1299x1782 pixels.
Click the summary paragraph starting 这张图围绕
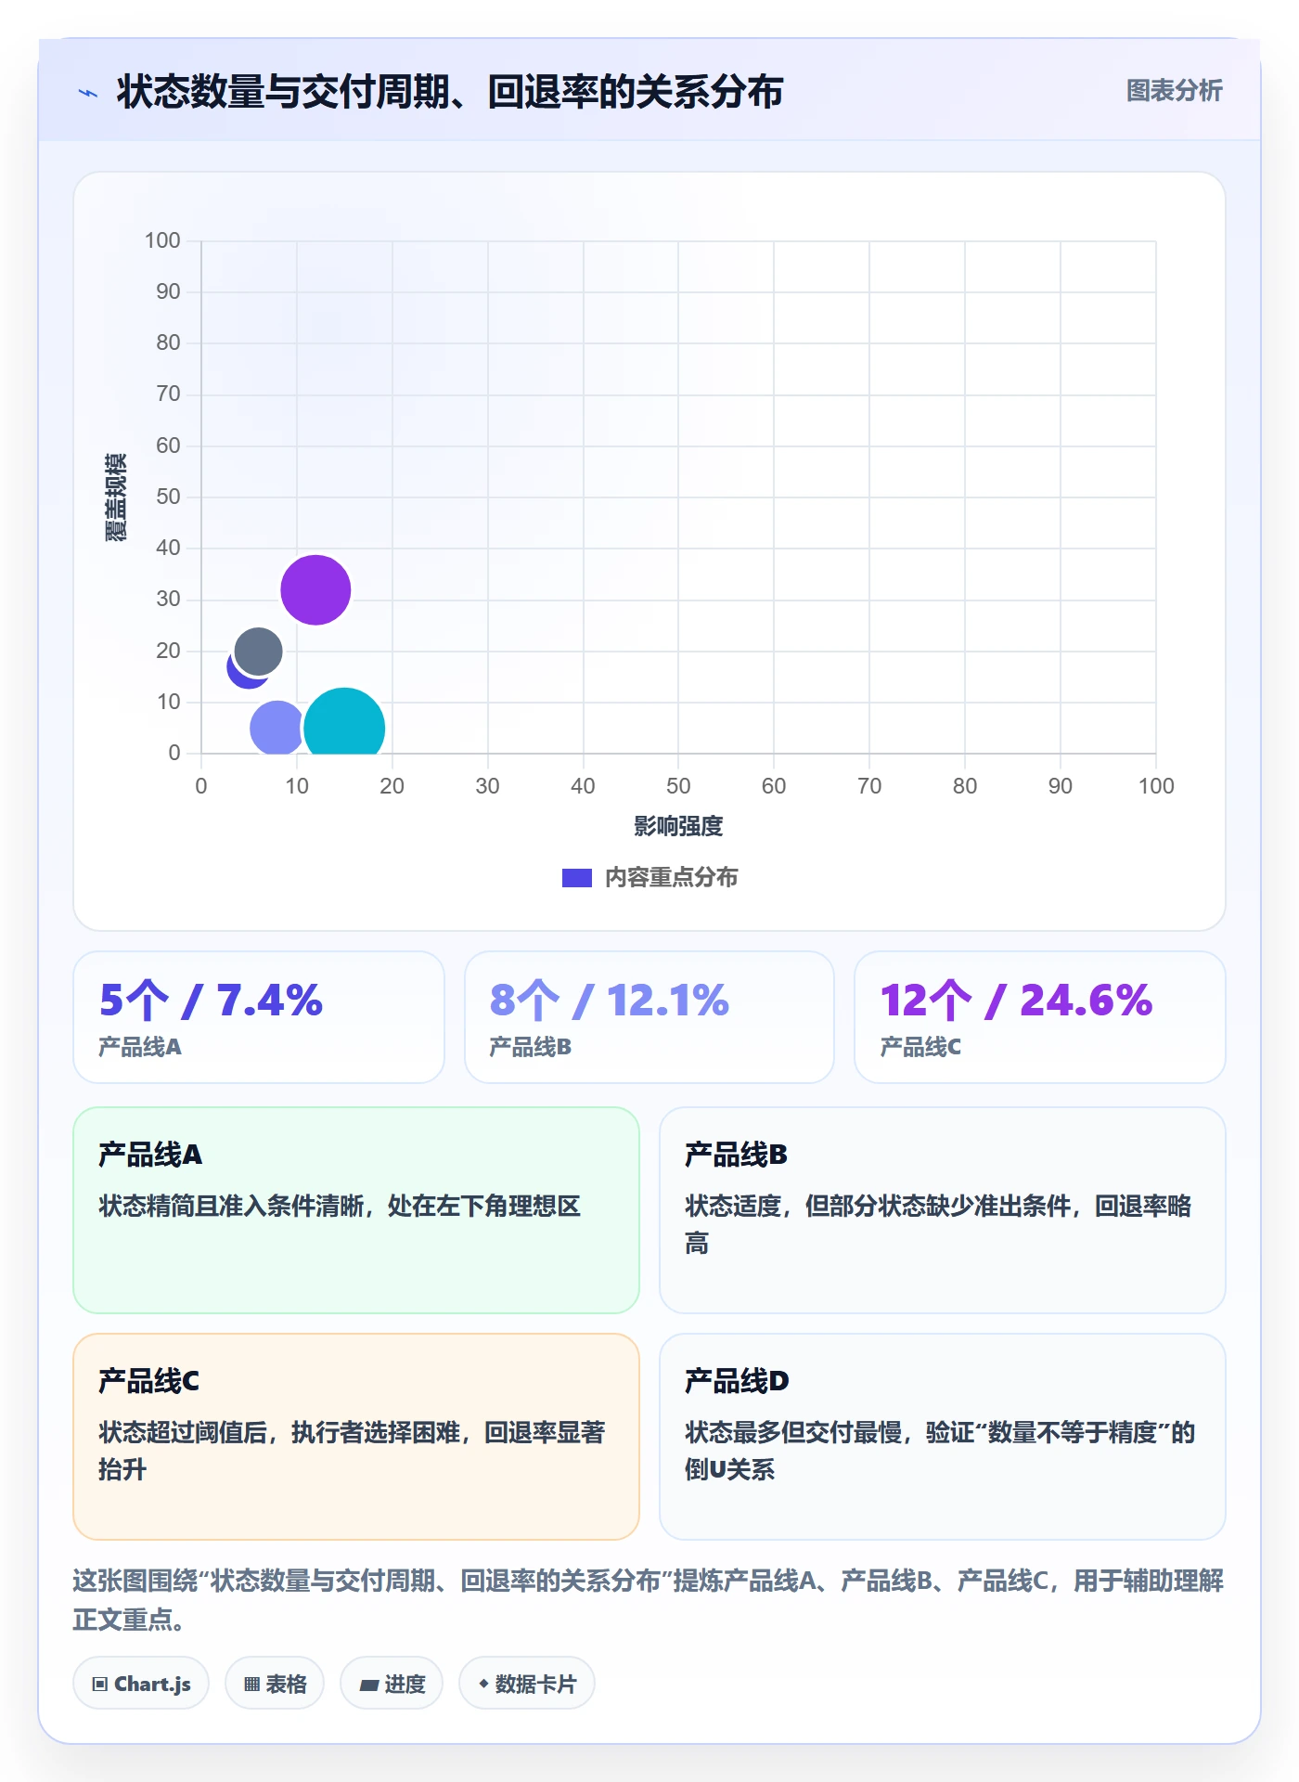pyautogui.click(x=649, y=1600)
